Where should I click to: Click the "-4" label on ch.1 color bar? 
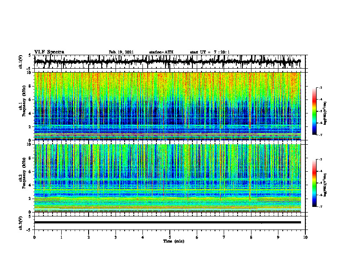coord(320,100)
